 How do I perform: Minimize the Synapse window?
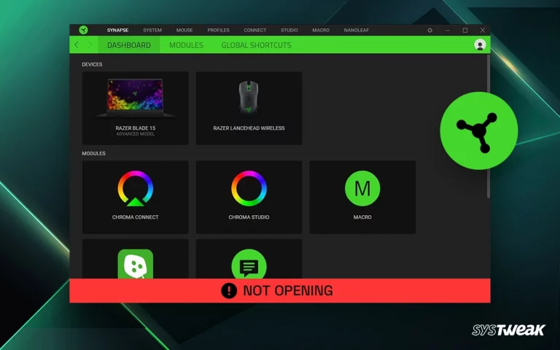448,31
